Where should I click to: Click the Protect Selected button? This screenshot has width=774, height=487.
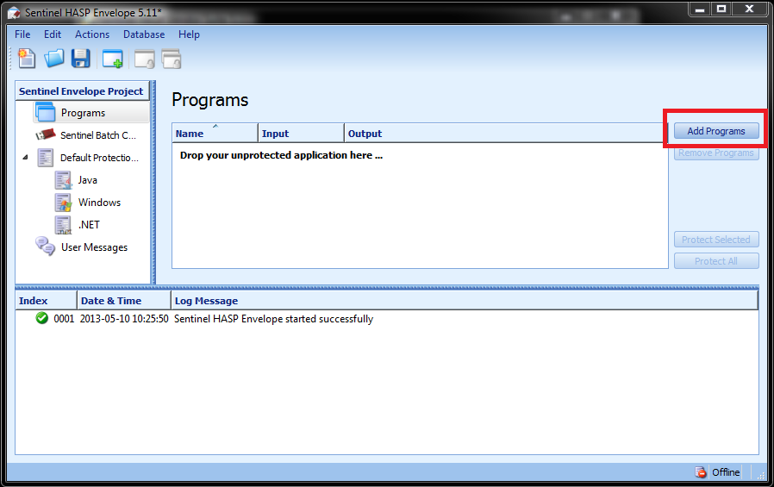pos(716,240)
